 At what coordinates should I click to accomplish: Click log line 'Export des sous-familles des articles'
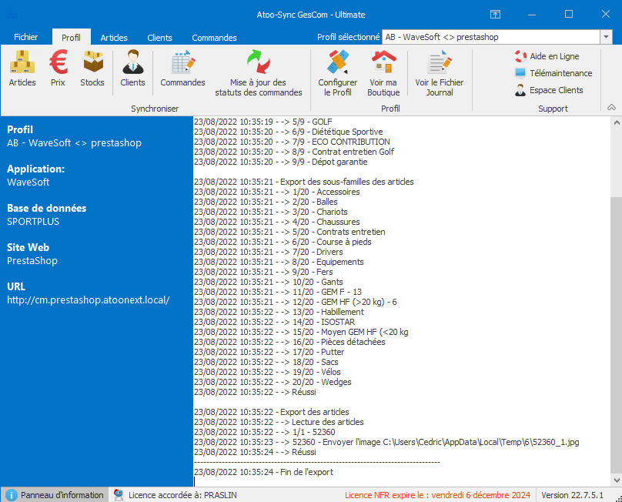point(304,182)
